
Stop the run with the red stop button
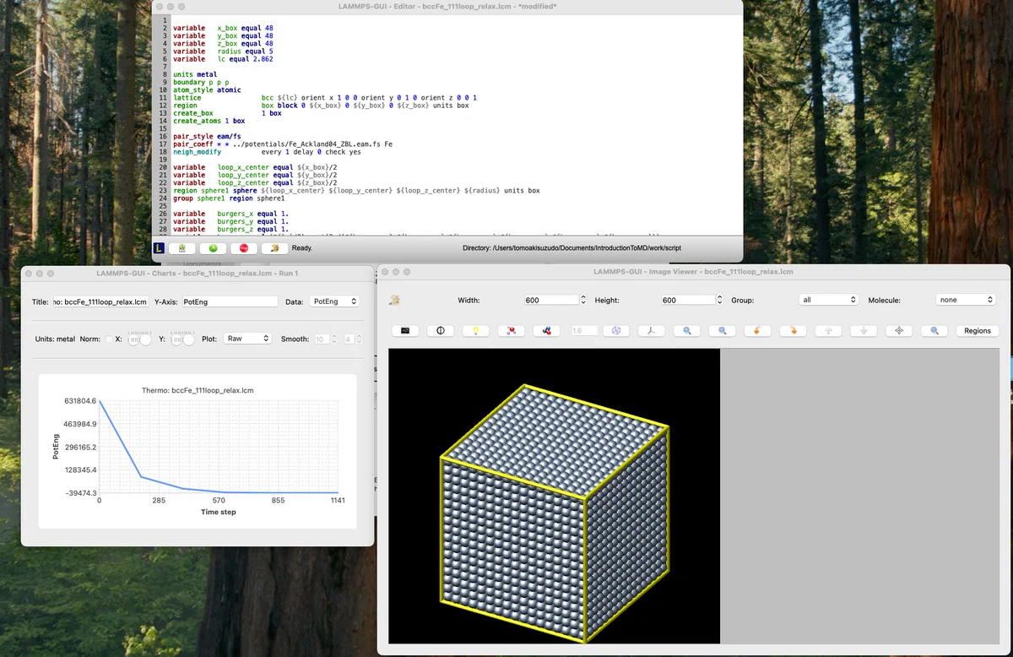tap(244, 248)
